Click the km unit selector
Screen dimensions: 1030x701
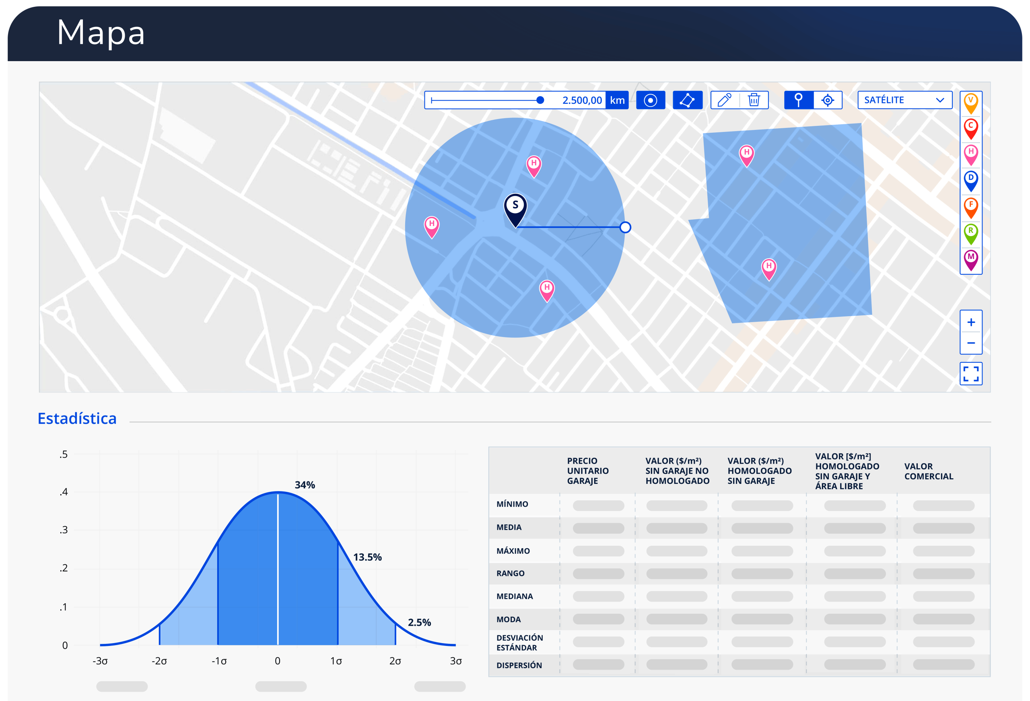click(x=617, y=100)
